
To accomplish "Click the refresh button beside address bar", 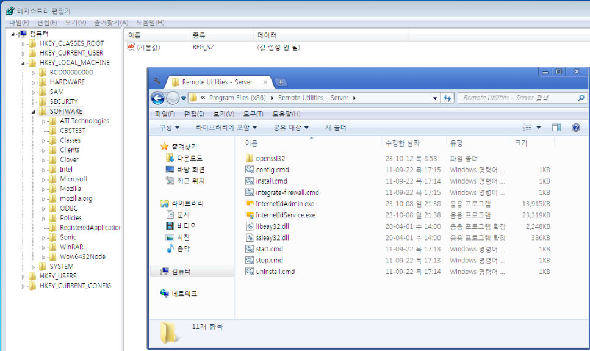I will click(447, 98).
